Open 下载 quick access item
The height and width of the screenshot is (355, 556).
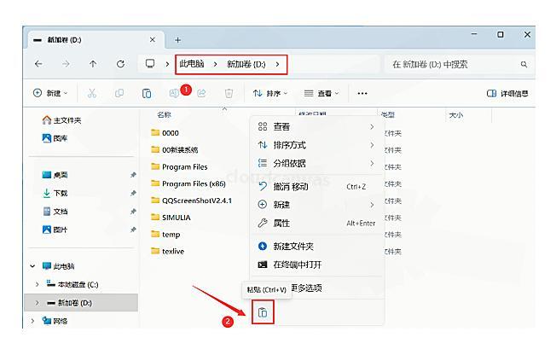click(55, 193)
